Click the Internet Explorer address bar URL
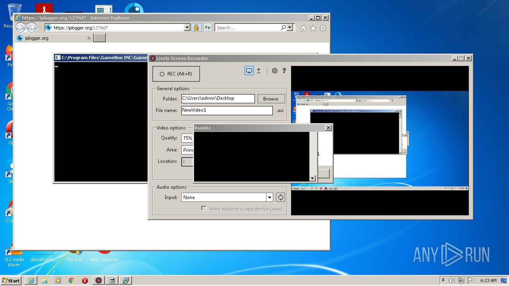The height and width of the screenshot is (286, 509). tap(115, 28)
